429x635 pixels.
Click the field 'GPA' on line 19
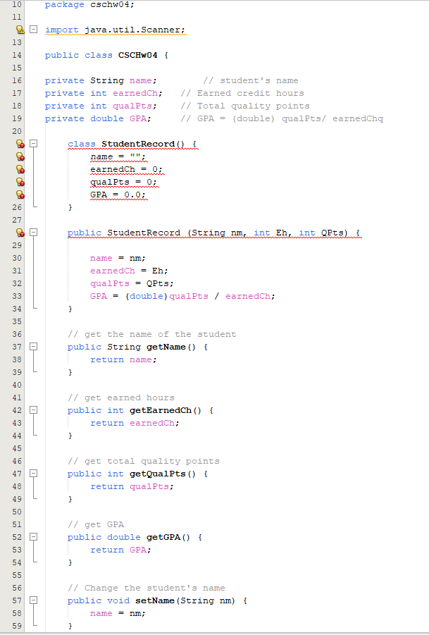point(138,118)
